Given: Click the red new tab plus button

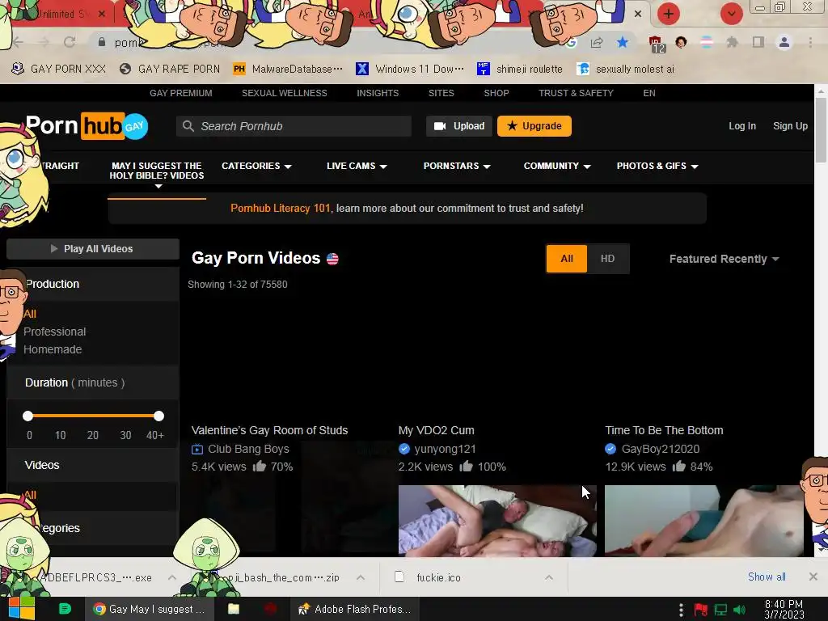Looking at the screenshot, I should [x=669, y=14].
